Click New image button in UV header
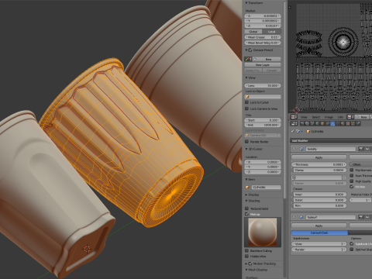Viewport: 372px width, 279px height. click(362, 117)
